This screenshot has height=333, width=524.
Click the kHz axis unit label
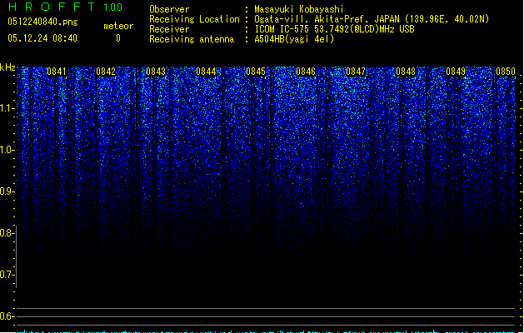(7, 67)
